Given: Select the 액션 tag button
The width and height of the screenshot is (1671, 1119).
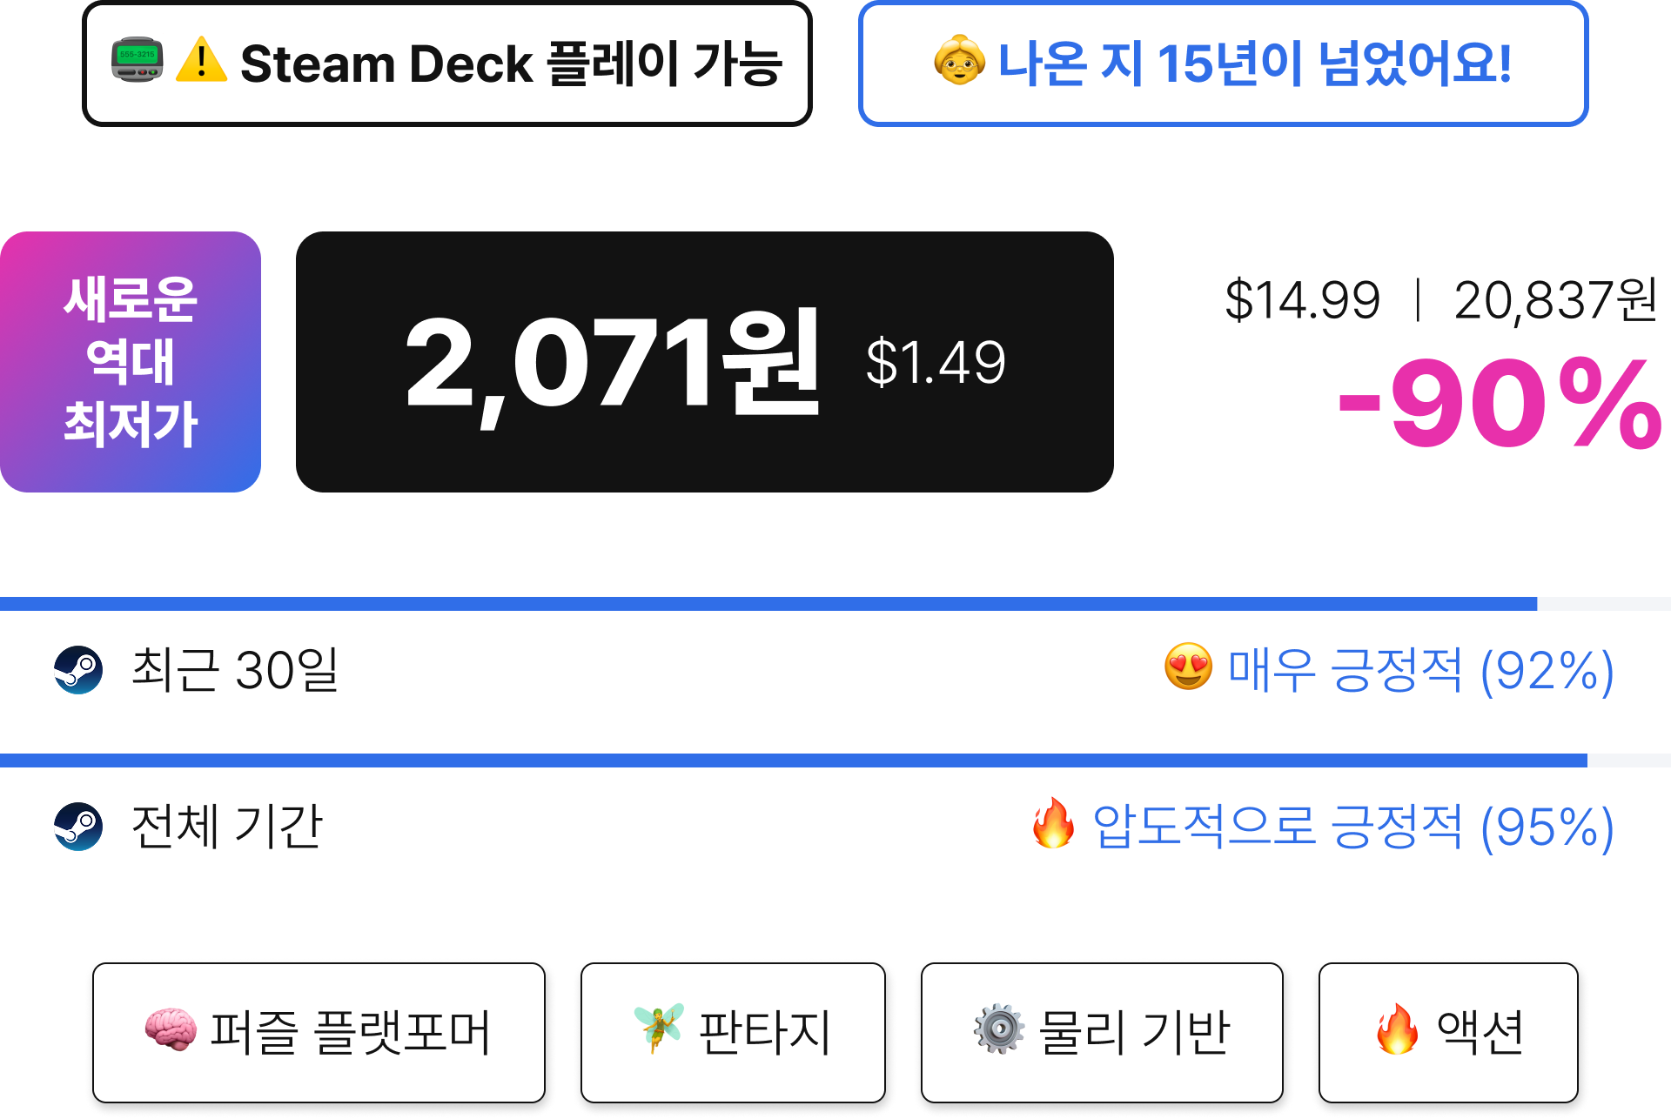Looking at the screenshot, I should 1448,1032.
